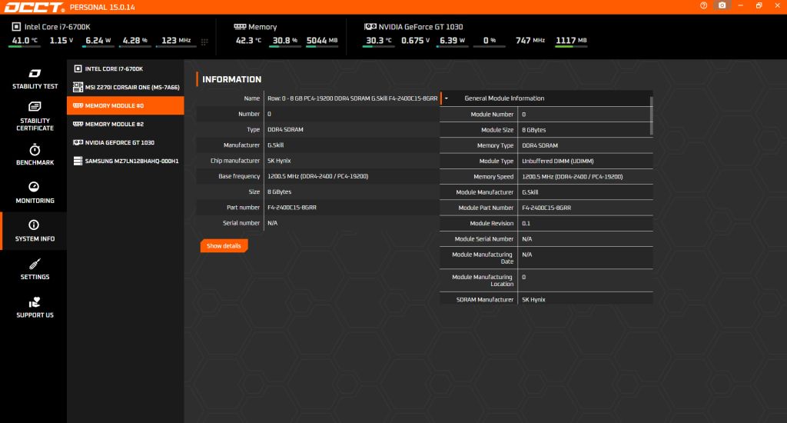
Task: Click the Module Size 8 GBytes value
Action: pos(533,130)
